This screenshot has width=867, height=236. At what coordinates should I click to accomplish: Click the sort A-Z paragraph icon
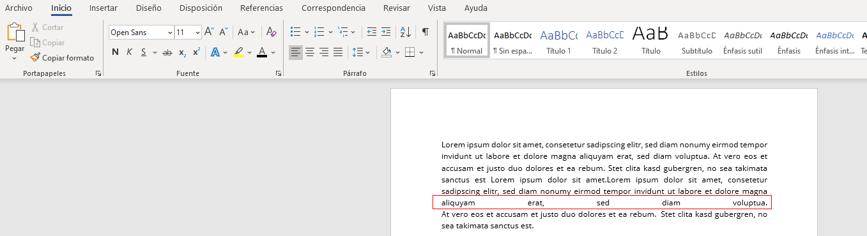(405, 32)
